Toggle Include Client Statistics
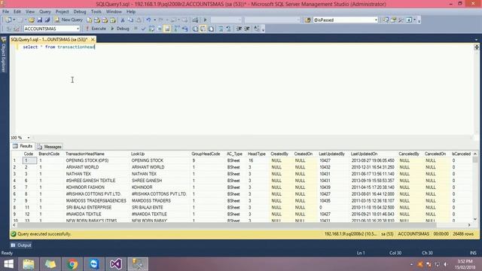 [x=185, y=29]
